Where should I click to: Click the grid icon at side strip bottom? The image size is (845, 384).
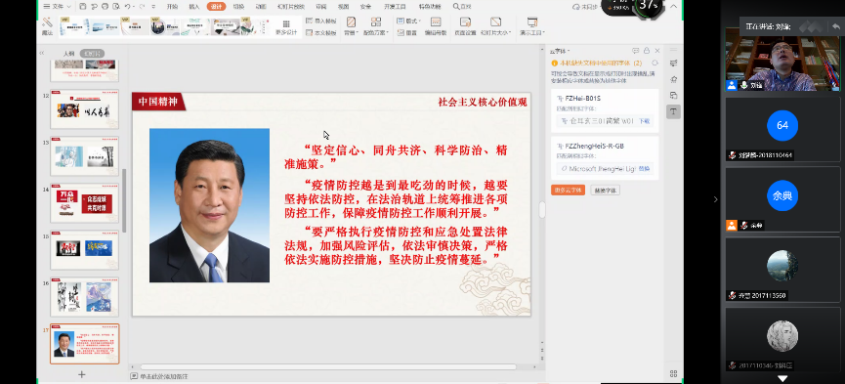[x=674, y=374]
